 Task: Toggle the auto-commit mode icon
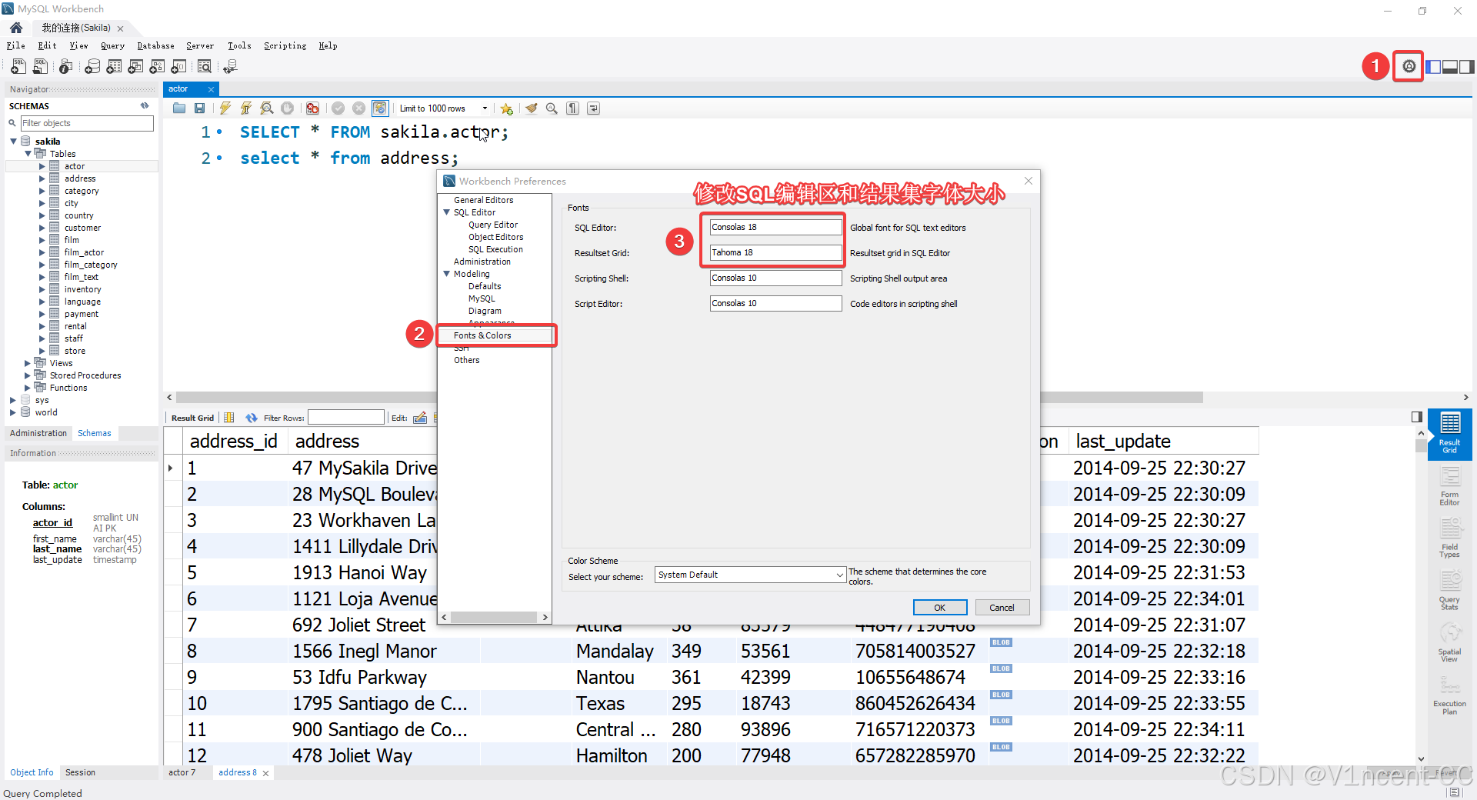(380, 108)
